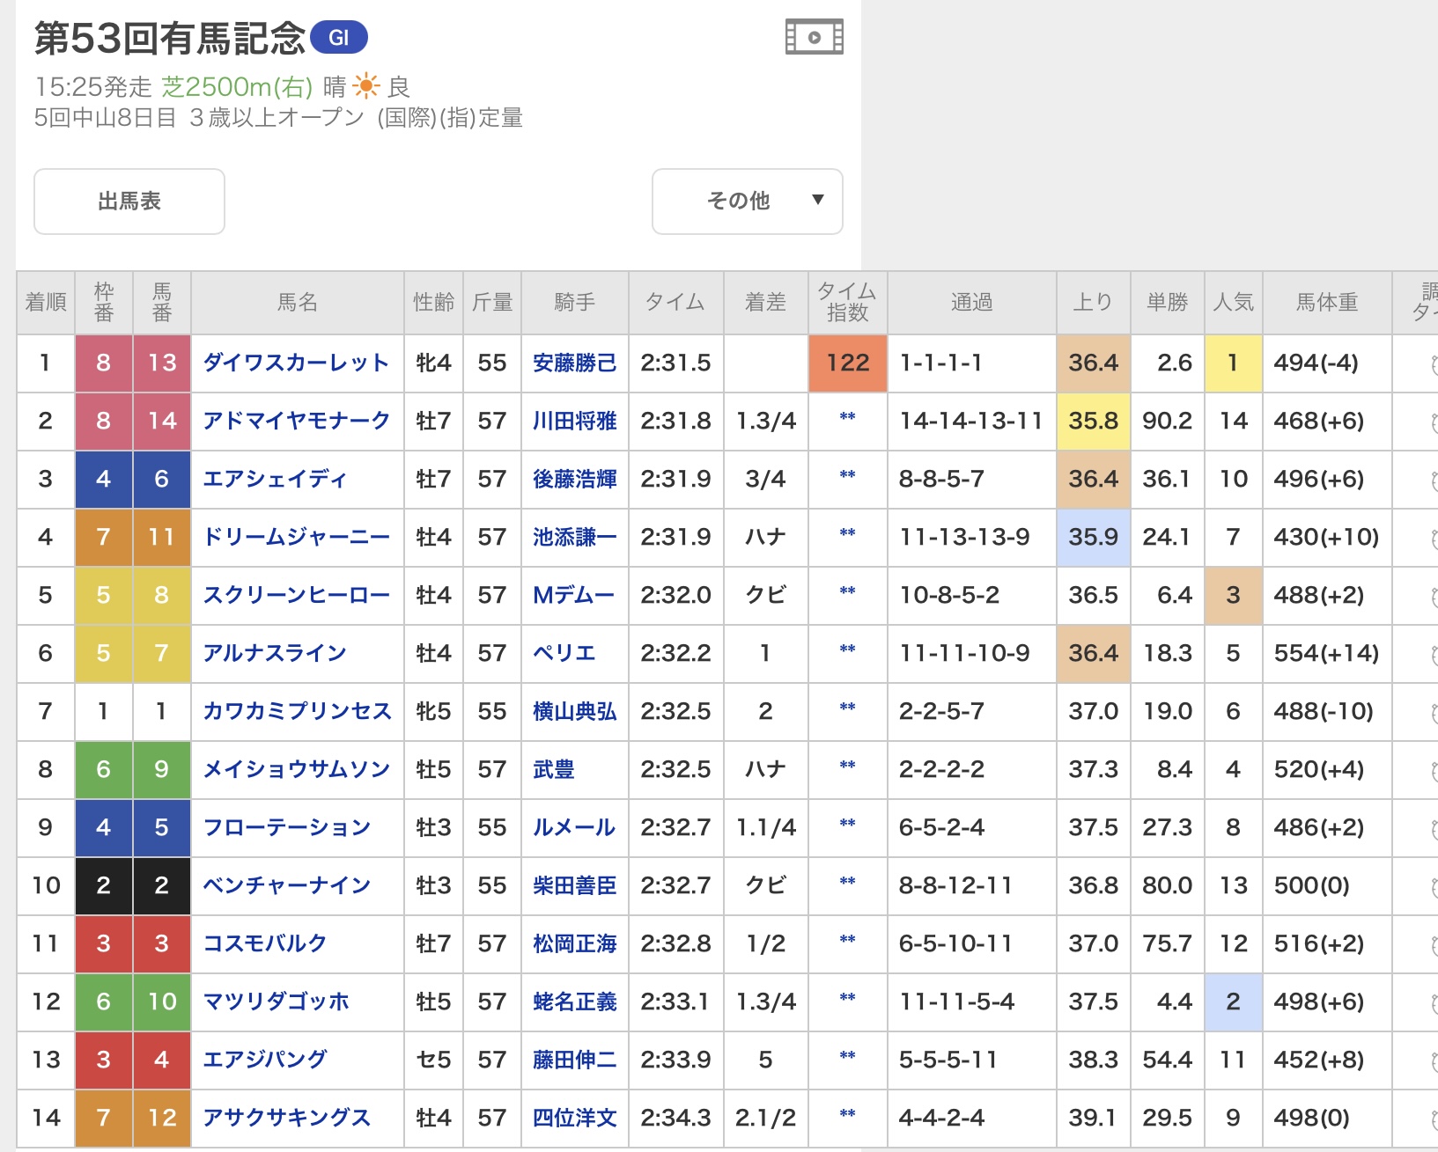Click the 上り column header
Viewport: 1438px width, 1152px height.
click(1093, 303)
